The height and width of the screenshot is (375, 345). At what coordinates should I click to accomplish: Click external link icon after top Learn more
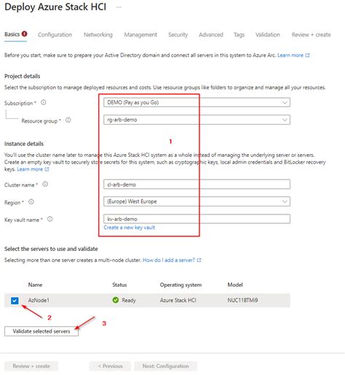click(x=307, y=55)
